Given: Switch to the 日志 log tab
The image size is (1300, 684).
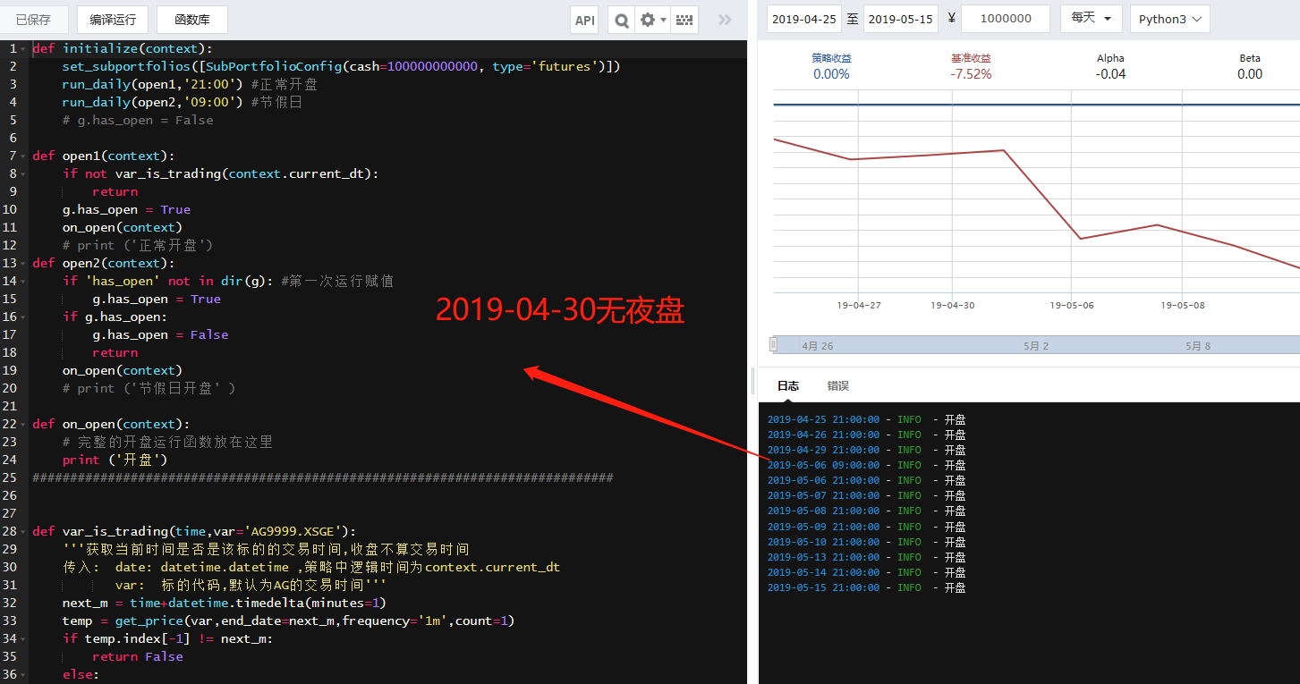Looking at the screenshot, I should 788,386.
